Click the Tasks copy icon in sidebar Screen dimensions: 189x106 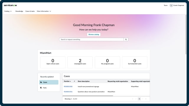[41, 88]
